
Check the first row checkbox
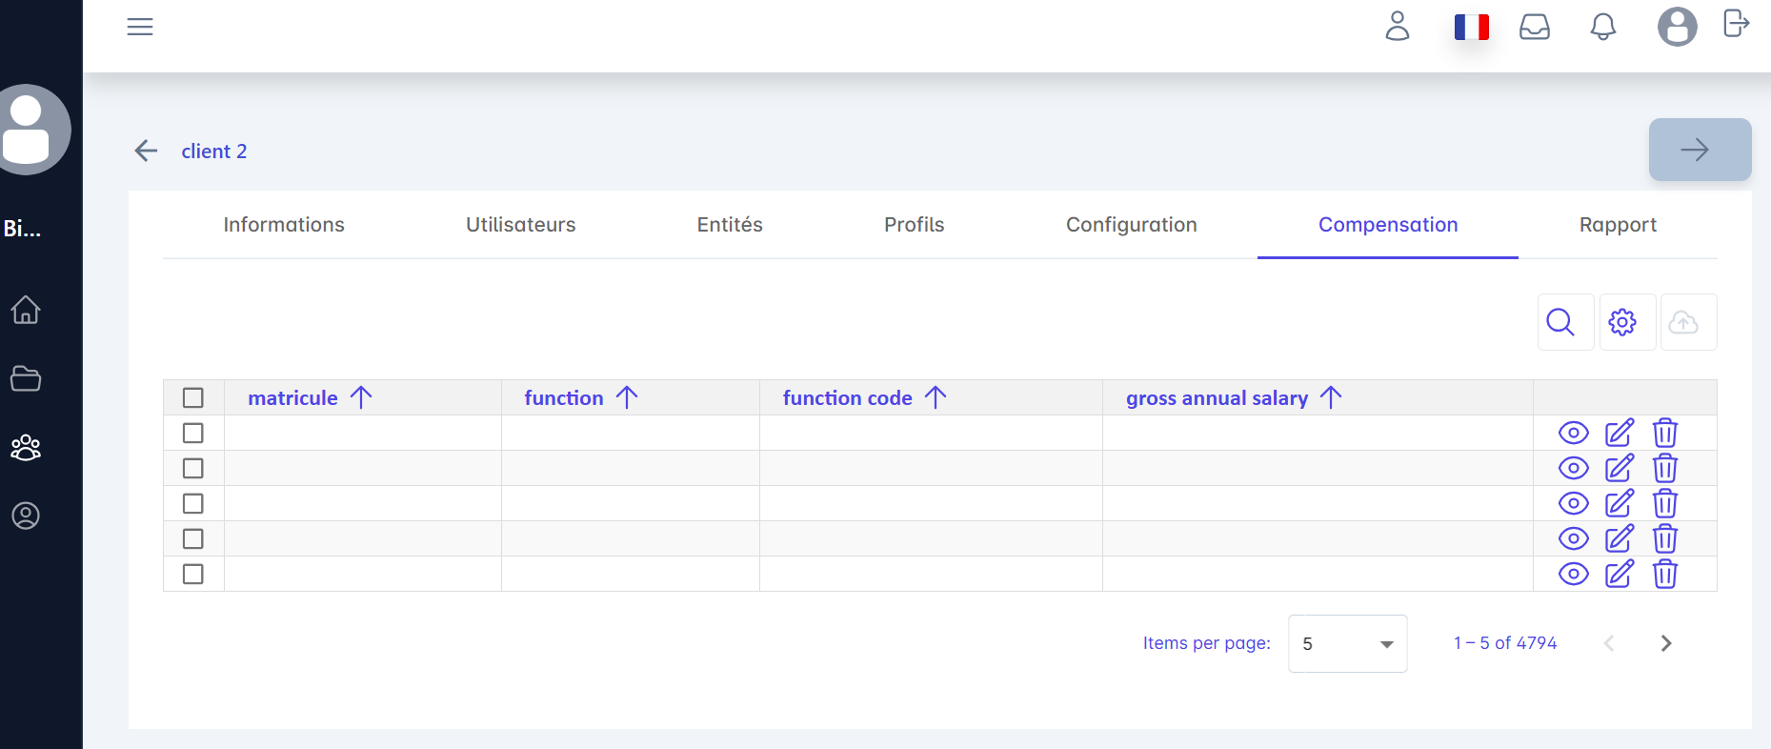(x=193, y=433)
